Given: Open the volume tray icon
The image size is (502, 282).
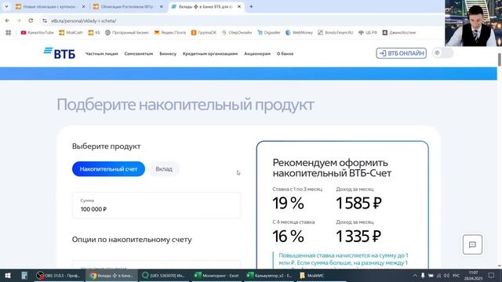Looking at the screenshot, I should coord(446,276).
